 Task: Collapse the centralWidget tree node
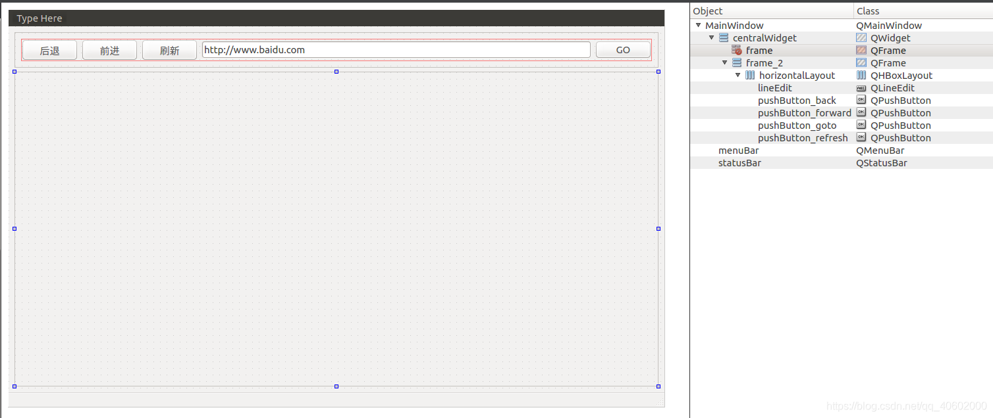click(711, 37)
